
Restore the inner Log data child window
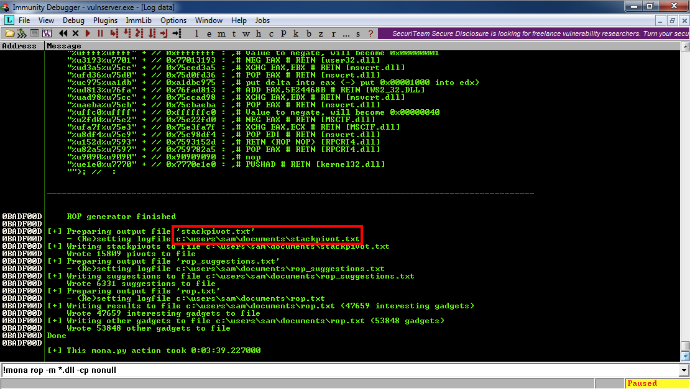coord(673,20)
